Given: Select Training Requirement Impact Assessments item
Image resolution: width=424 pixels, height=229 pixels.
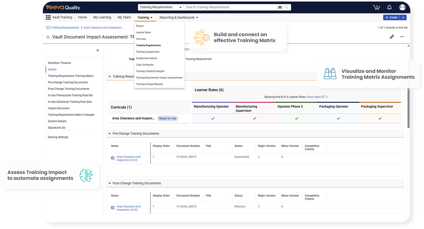Looking at the screenshot, I should tap(159, 78).
